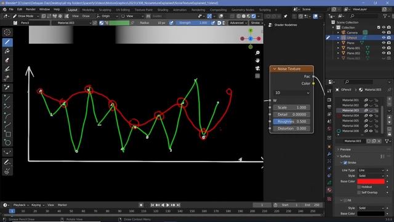Toggle the Stroke checkbox in Surface
The image size is (394, 222).
point(345,163)
